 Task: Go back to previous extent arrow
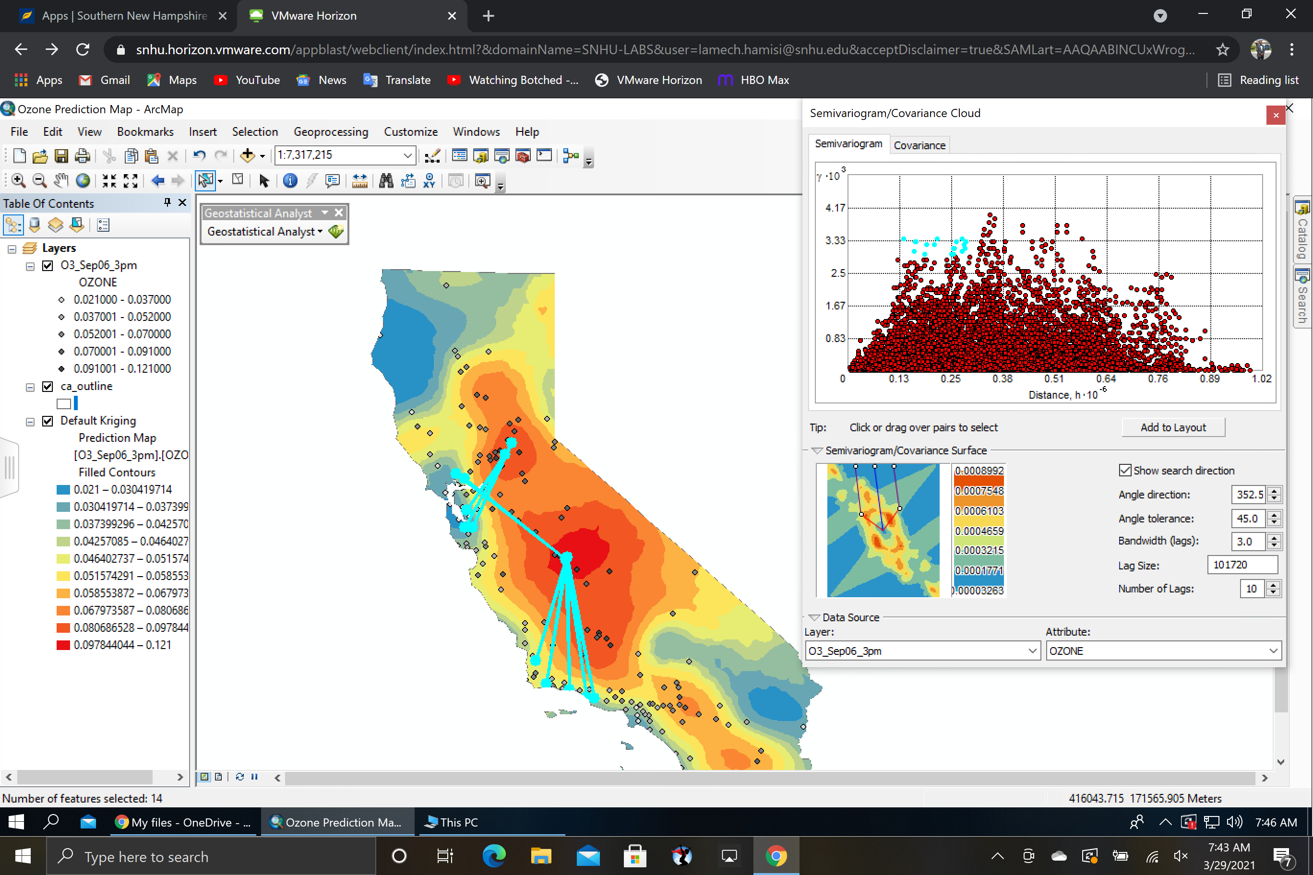point(158,181)
